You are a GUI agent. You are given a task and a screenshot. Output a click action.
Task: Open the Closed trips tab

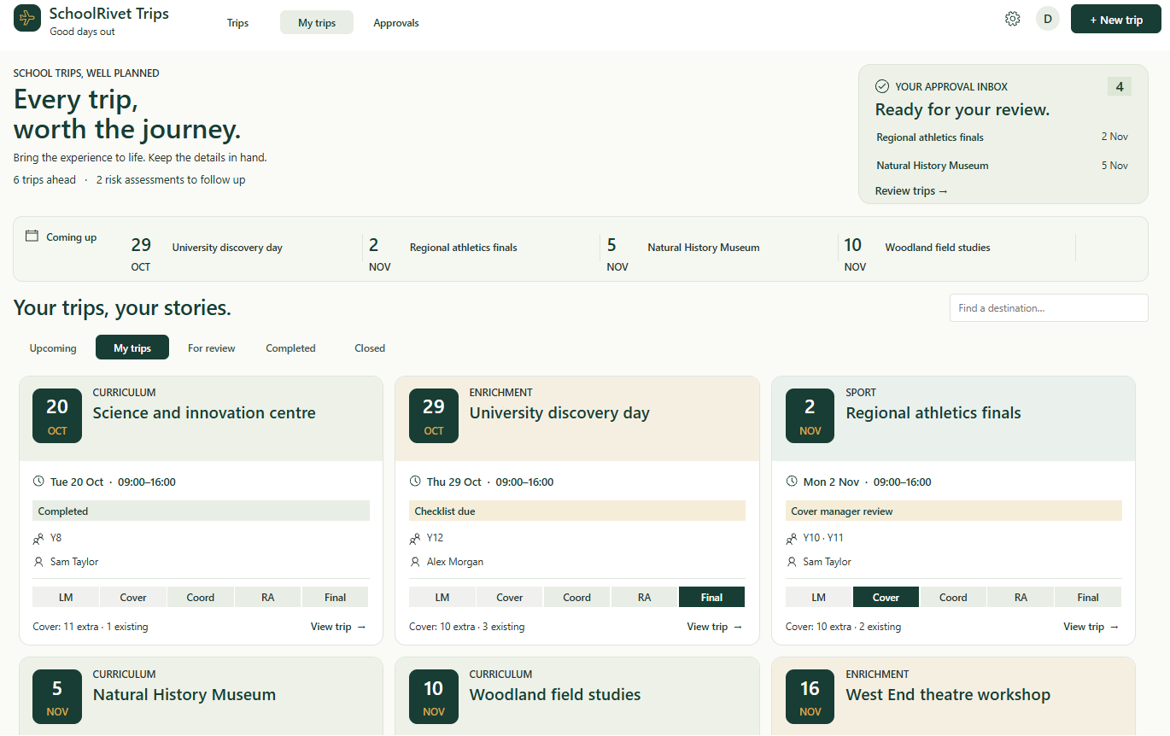point(370,348)
